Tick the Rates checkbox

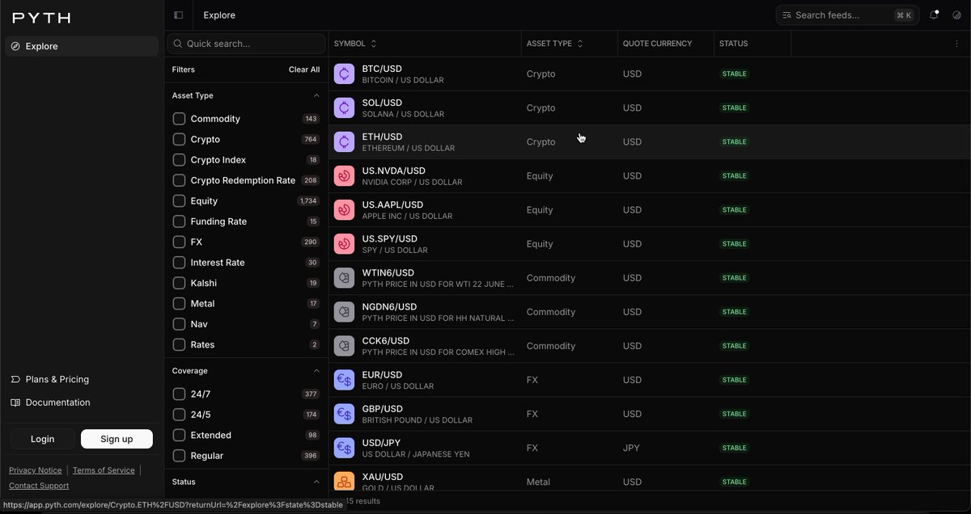tap(179, 344)
